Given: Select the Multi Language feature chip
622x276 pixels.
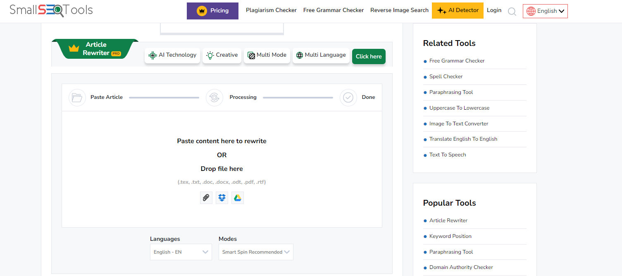Looking at the screenshot, I should click(321, 55).
